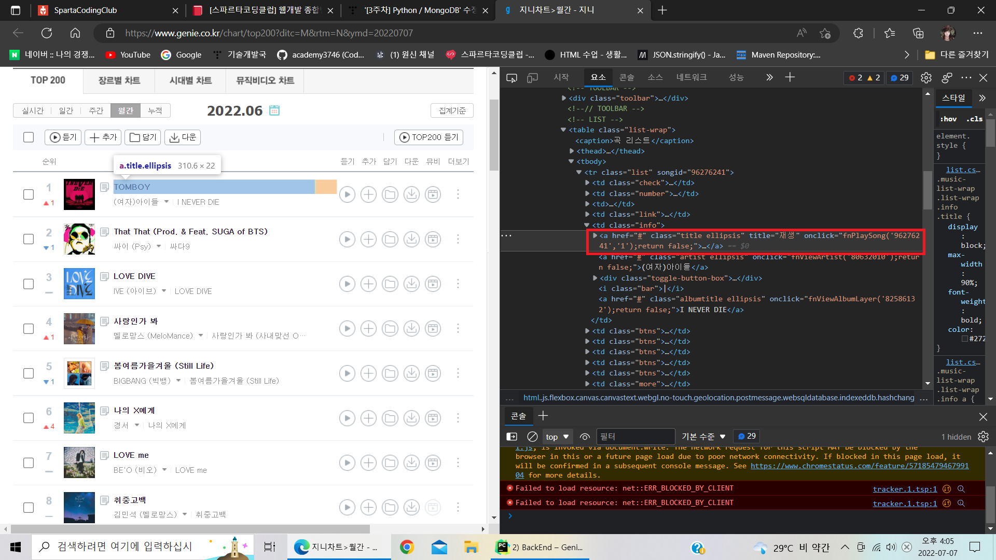Open the 기본 수준 log level dropdown
The image size is (996, 560).
click(703, 437)
